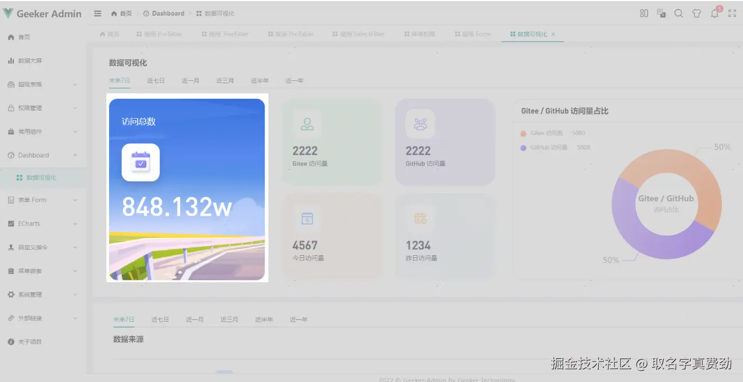Click the calendar icon above 今日访问量

point(307,219)
